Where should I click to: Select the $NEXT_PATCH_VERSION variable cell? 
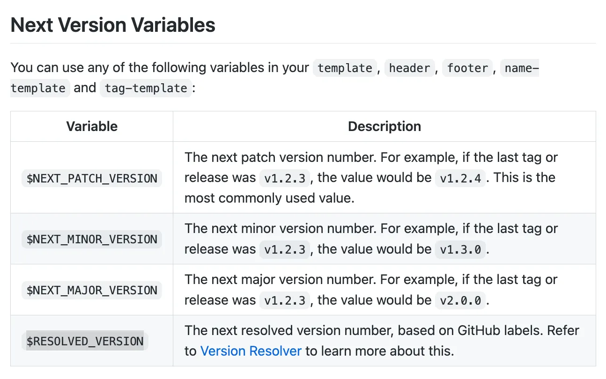pos(92,178)
